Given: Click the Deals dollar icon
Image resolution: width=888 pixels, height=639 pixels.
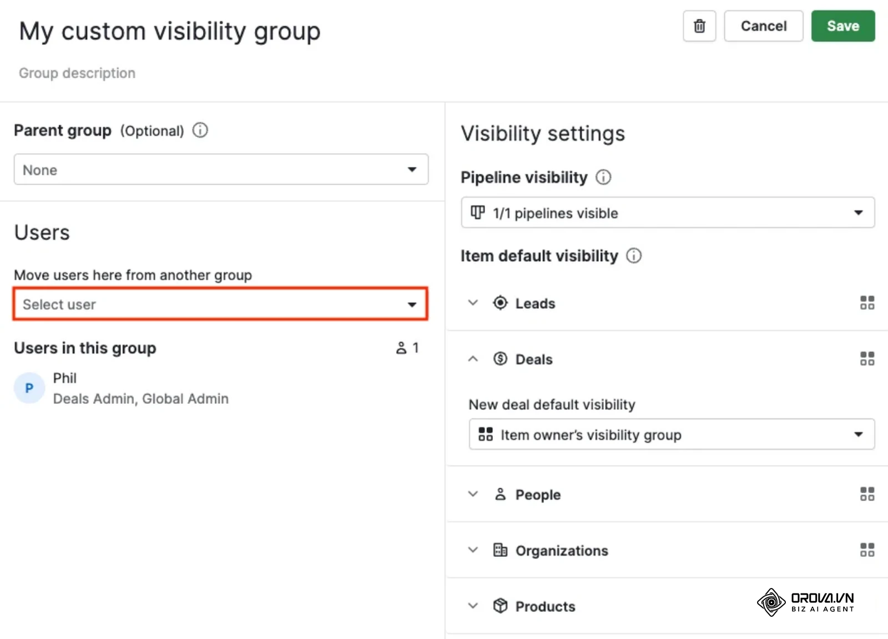Looking at the screenshot, I should [500, 359].
